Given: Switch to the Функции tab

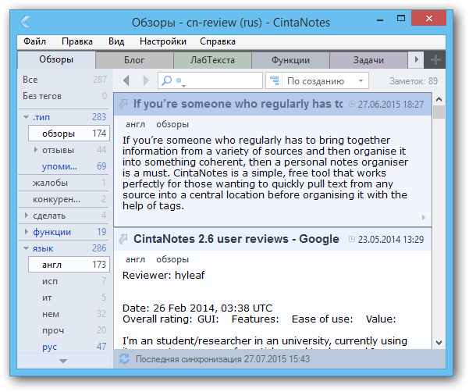Looking at the screenshot, I should (x=290, y=60).
